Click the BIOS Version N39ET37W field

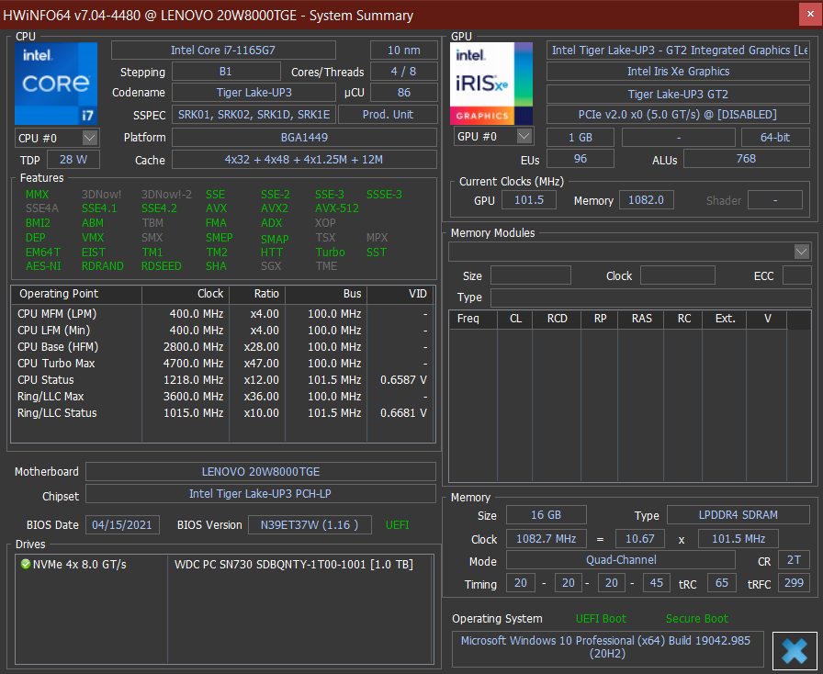(x=310, y=524)
